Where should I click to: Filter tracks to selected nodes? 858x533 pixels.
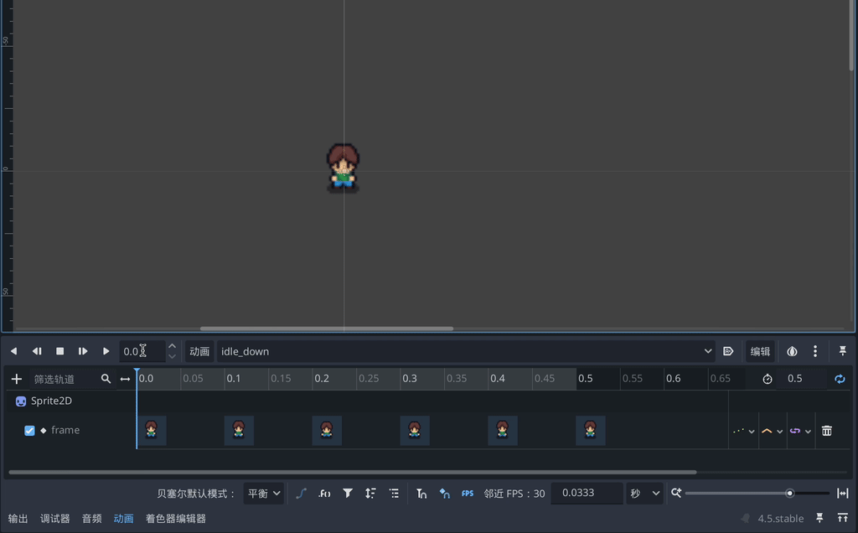(348, 494)
